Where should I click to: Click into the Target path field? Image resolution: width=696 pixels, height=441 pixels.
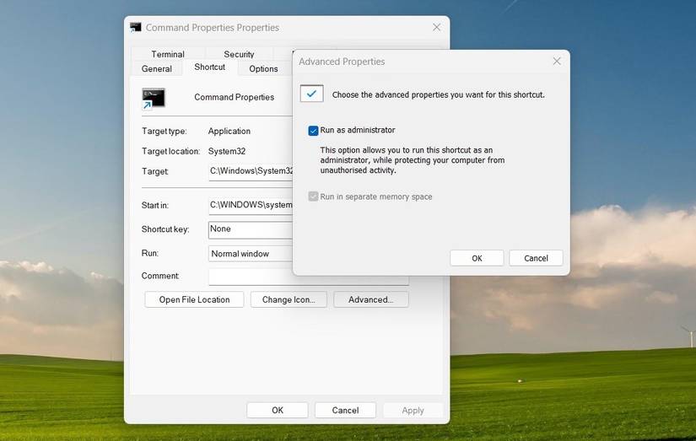tap(251, 171)
